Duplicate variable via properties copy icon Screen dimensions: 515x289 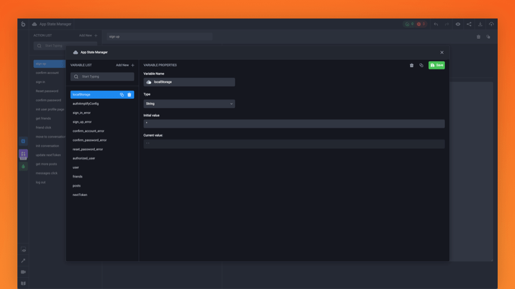[x=421, y=65]
